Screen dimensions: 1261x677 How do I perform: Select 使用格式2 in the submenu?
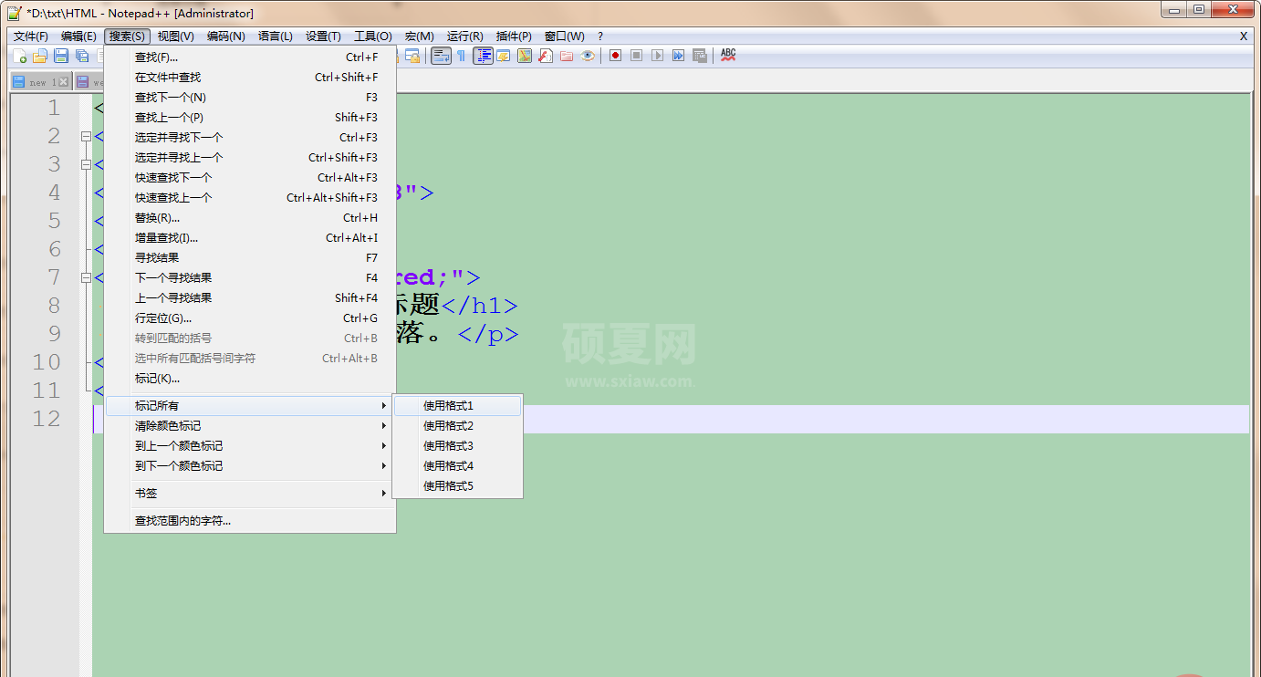coord(457,426)
